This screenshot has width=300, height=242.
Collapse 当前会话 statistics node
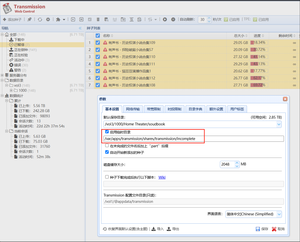pos(7,131)
